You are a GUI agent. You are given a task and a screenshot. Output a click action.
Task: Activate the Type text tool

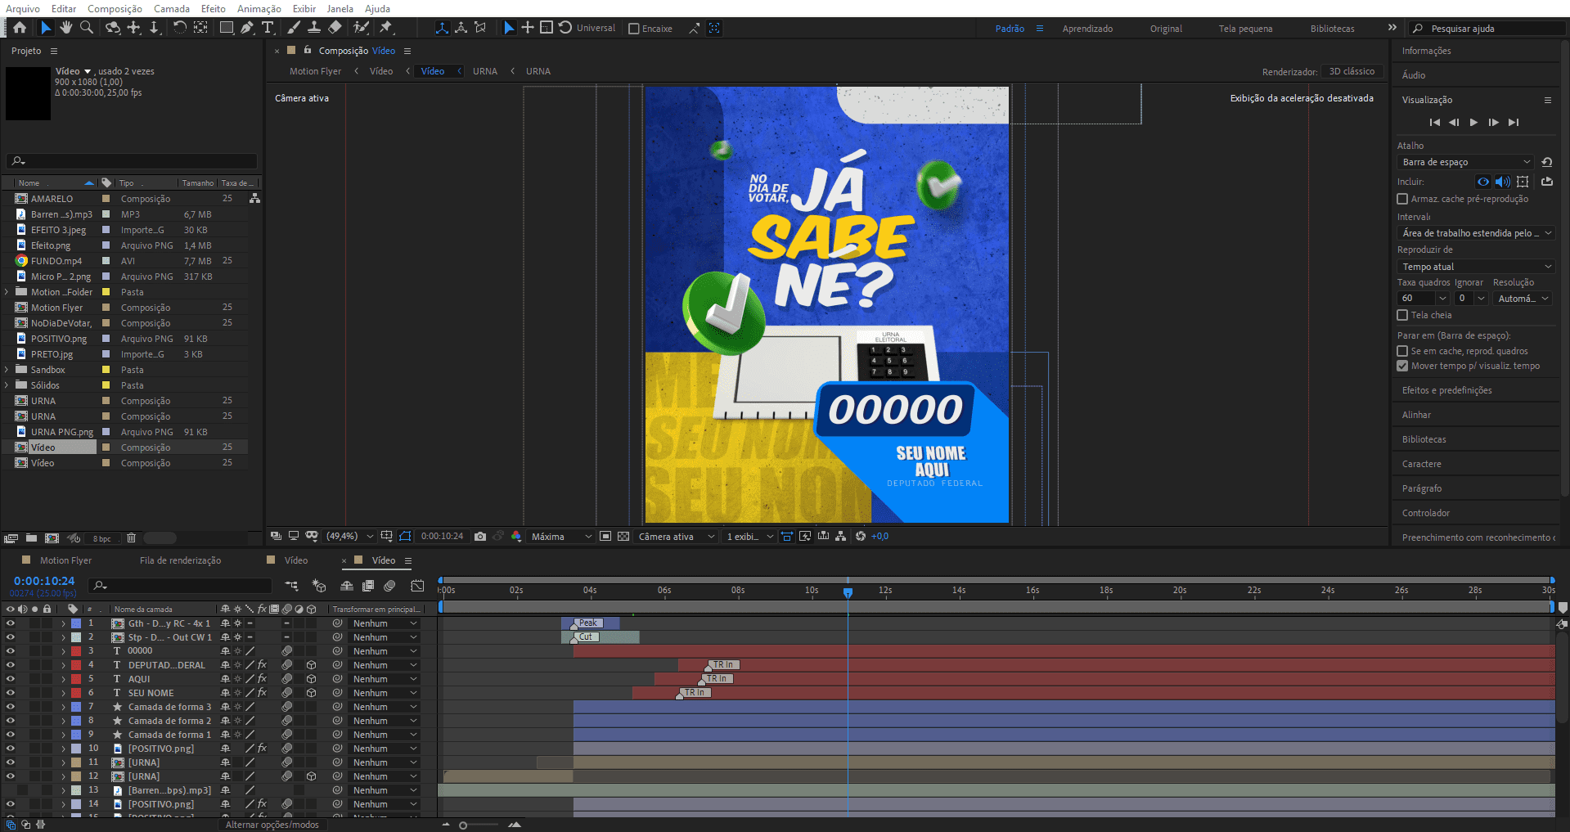268,28
